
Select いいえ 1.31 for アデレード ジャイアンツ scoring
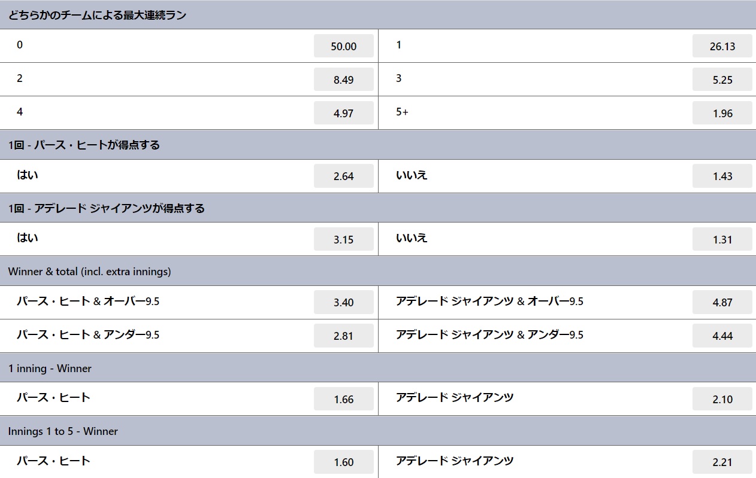click(x=722, y=239)
